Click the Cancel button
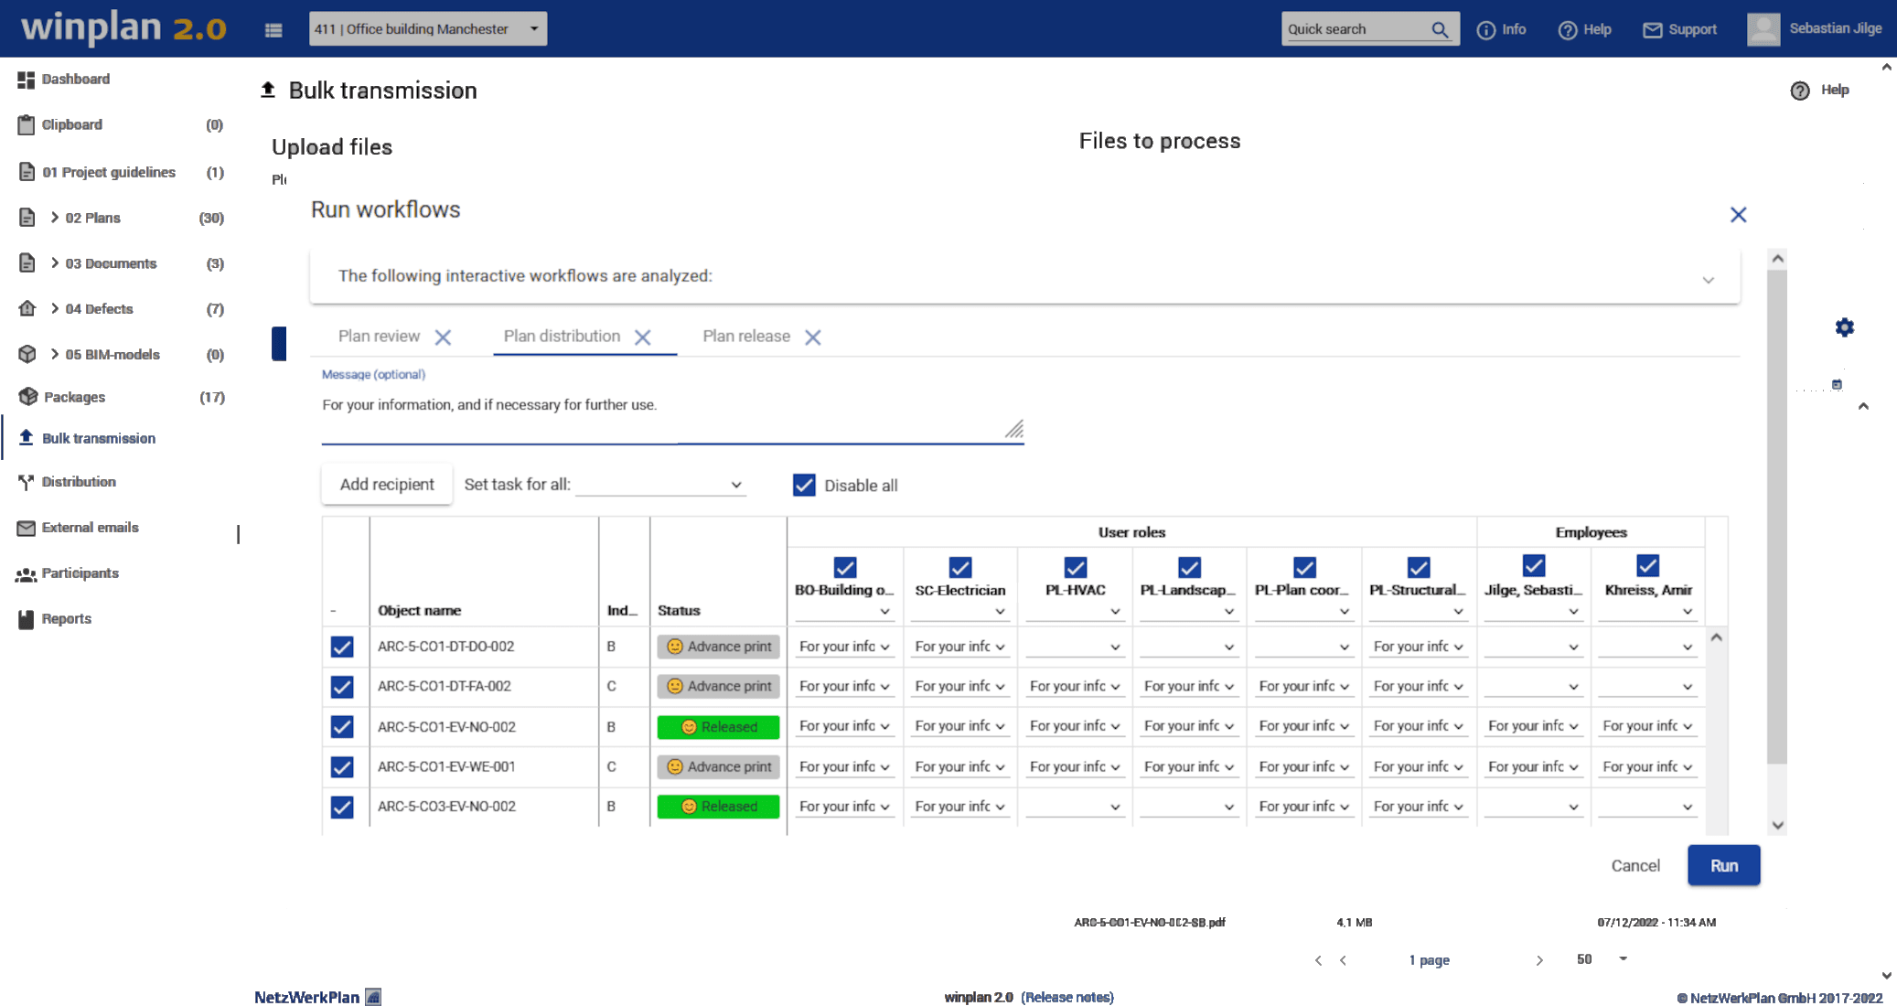Image resolution: width=1897 pixels, height=1006 pixels. [1634, 865]
